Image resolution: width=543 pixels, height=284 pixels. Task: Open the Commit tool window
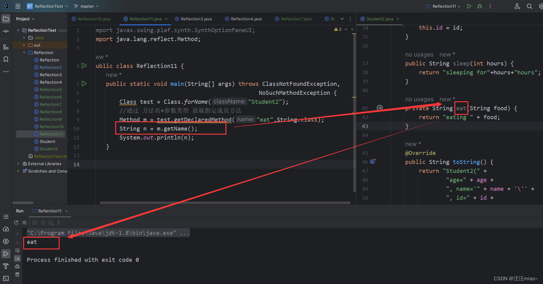pos(6,31)
